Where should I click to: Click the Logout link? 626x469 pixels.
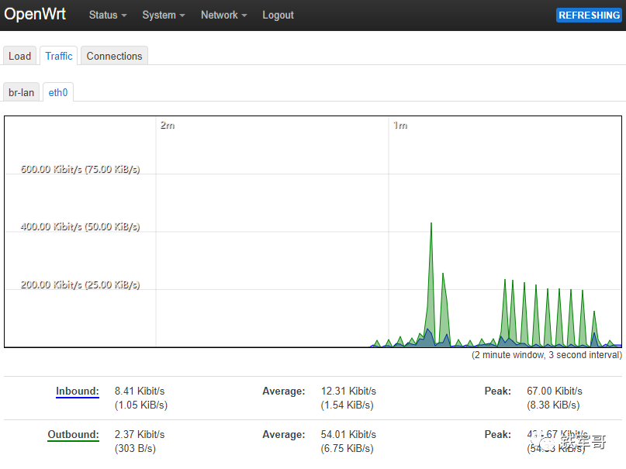278,15
